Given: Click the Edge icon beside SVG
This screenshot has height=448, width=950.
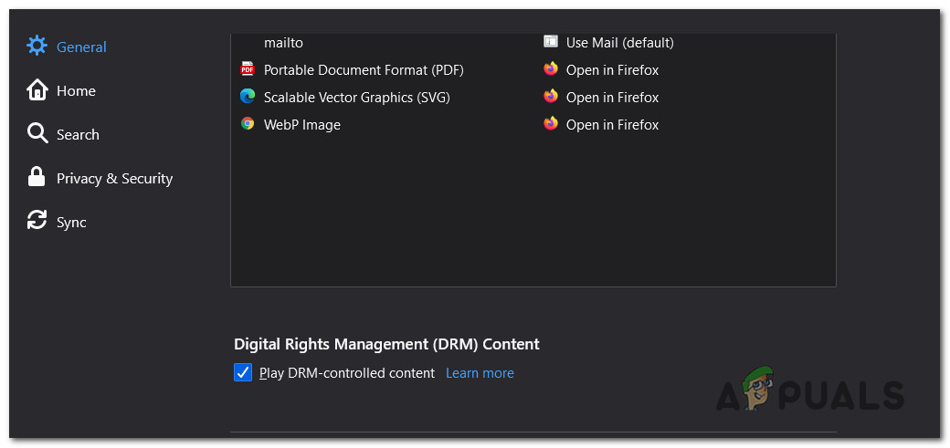Looking at the screenshot, I should tap(248, 97).
